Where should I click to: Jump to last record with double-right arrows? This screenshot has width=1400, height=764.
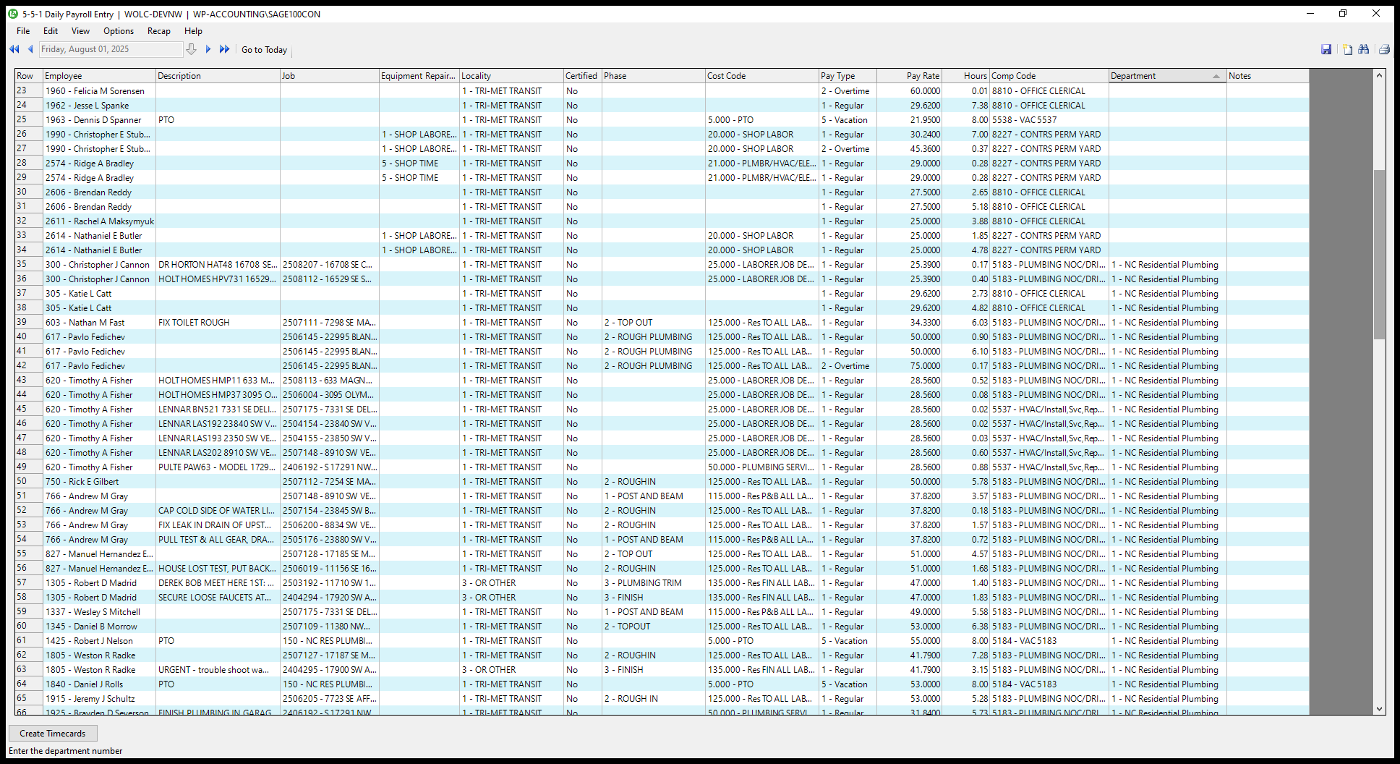pyautogui.click(x=224, y=49)
